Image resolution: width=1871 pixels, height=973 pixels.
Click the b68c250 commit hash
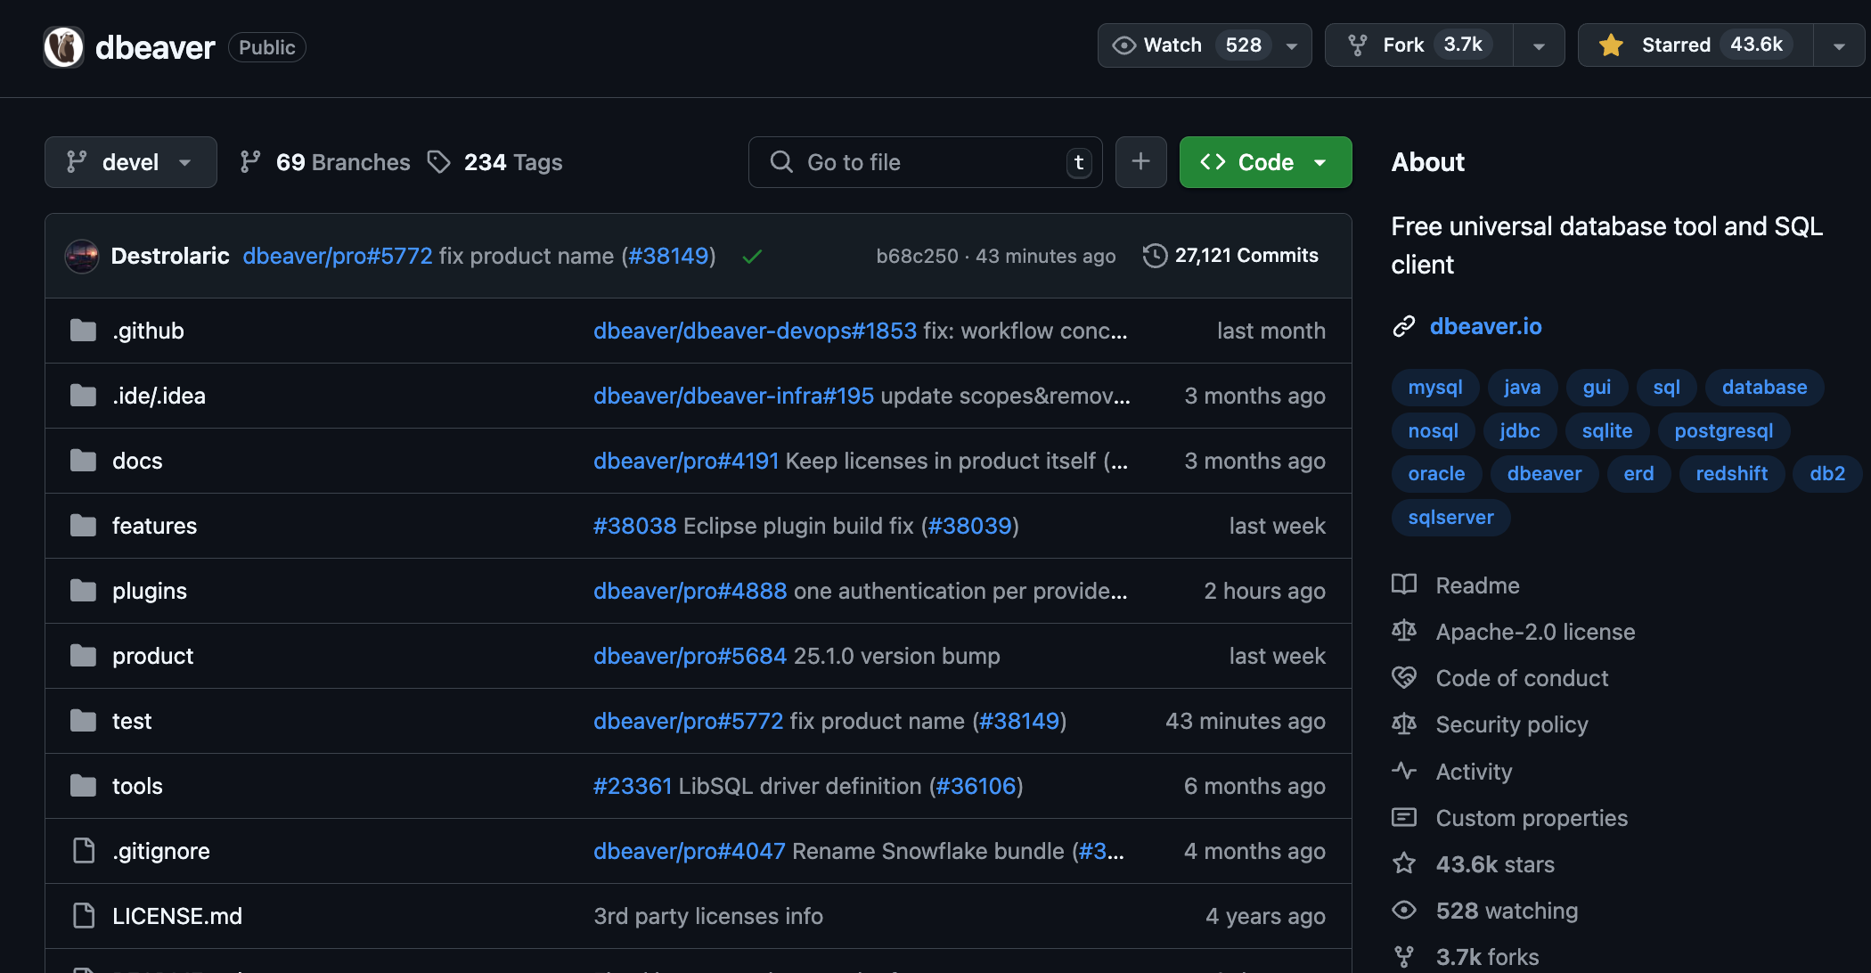917,257
